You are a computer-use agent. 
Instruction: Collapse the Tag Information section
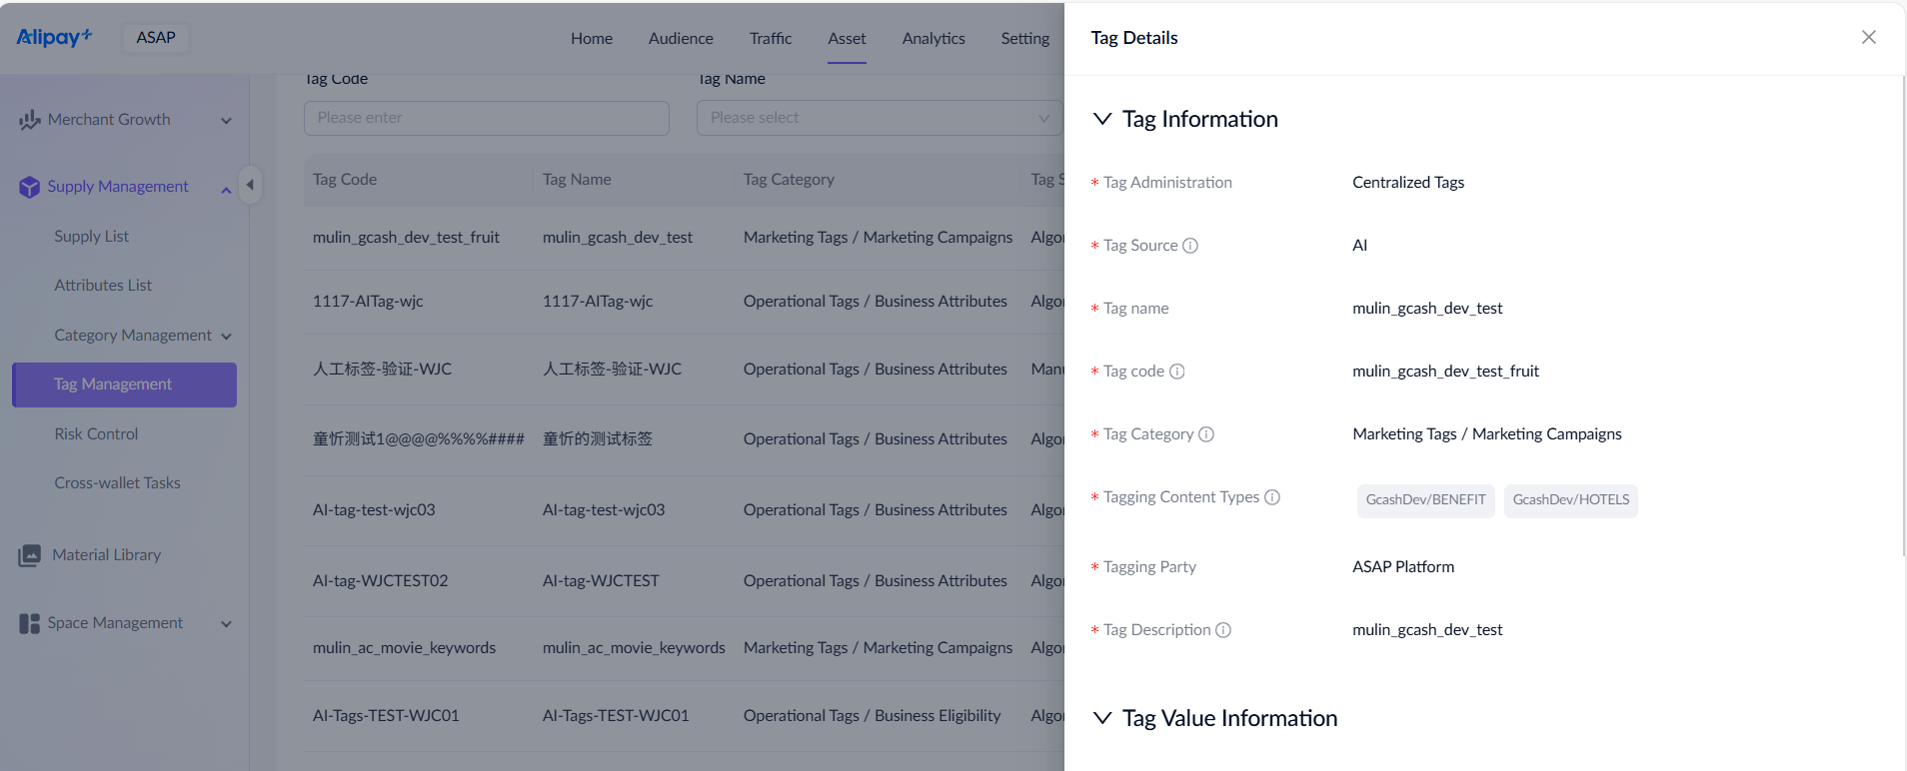1102,119
